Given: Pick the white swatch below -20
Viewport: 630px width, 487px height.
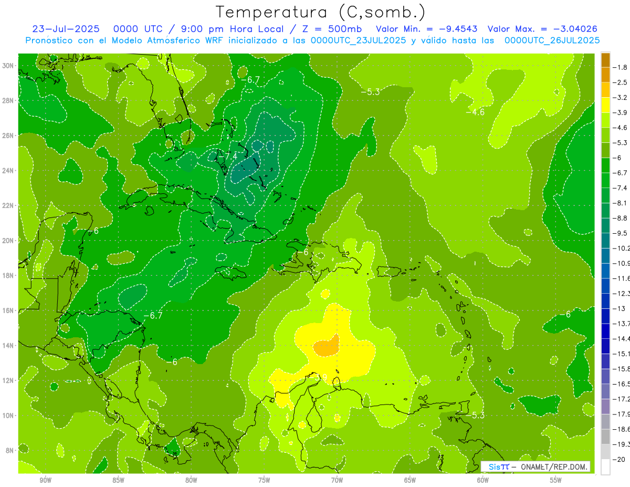Looking at the screenshot, I should (x=605, y=467).
